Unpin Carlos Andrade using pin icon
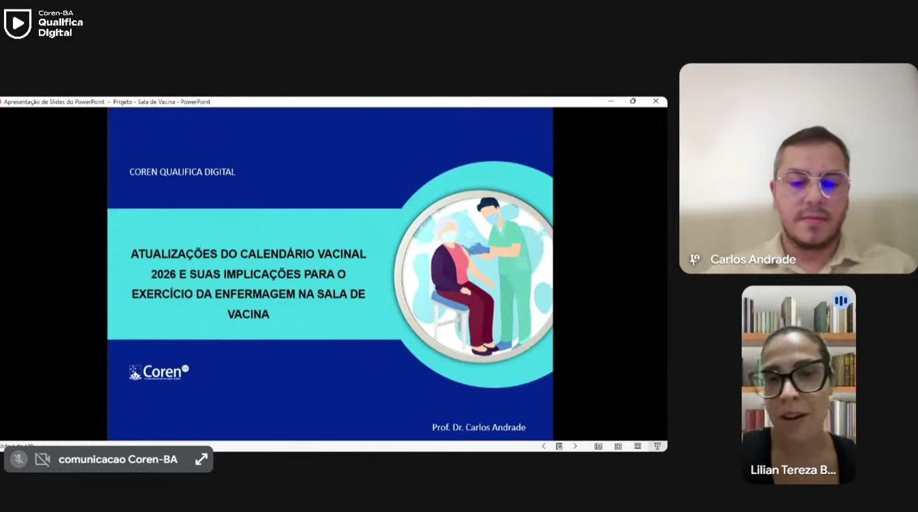 695,259
